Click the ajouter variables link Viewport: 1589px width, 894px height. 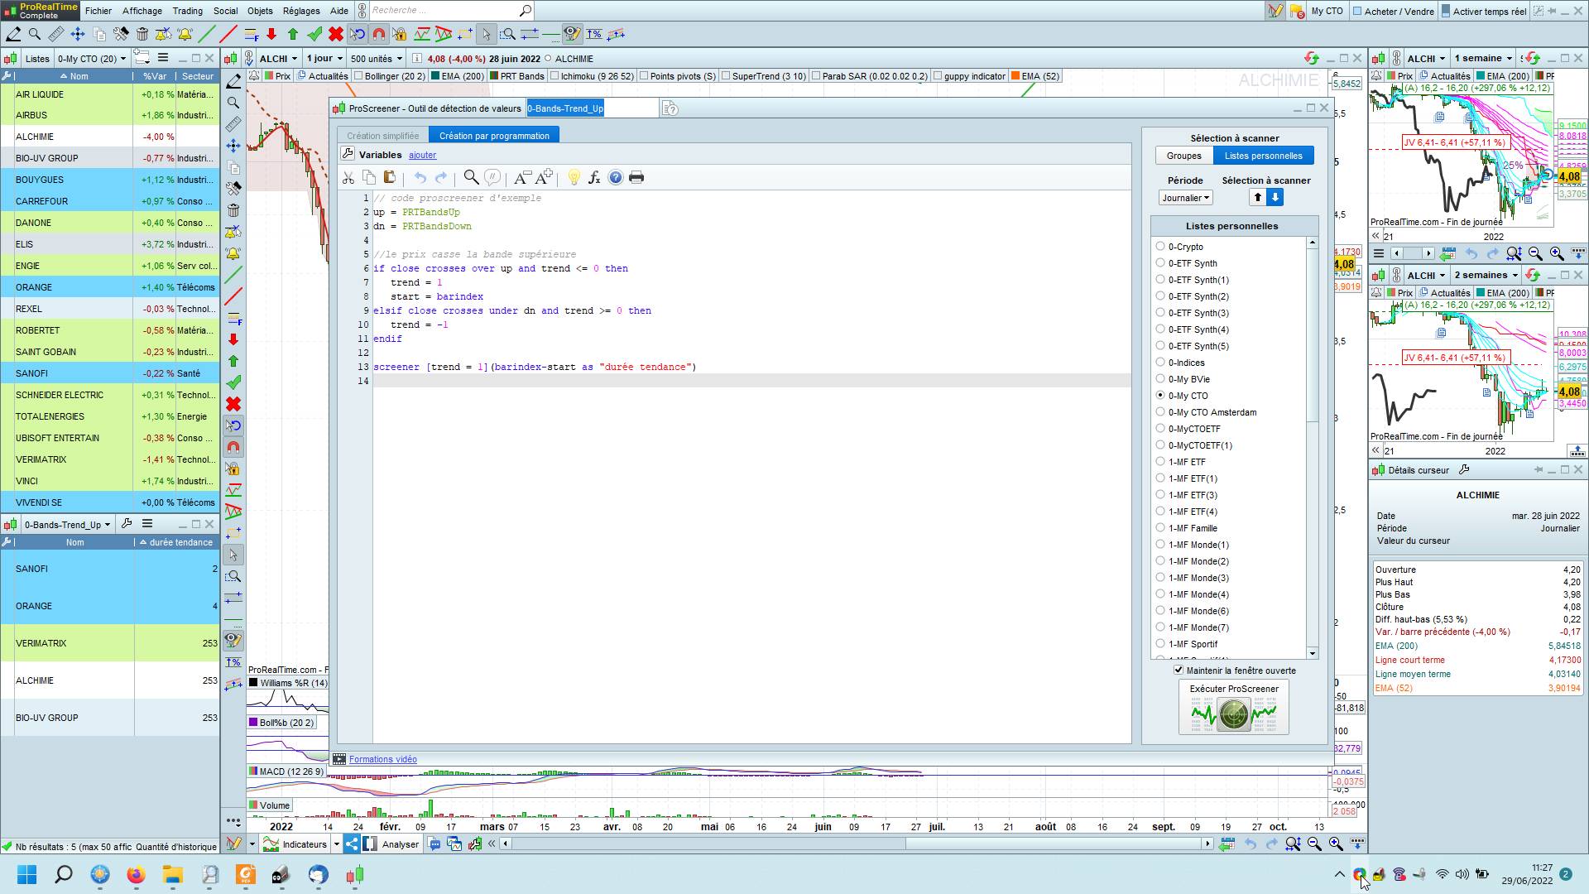coord(422,155)
